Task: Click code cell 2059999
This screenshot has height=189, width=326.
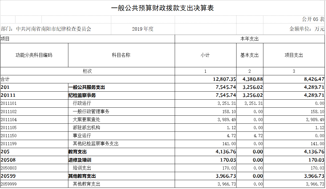Action: click(34, 184)
